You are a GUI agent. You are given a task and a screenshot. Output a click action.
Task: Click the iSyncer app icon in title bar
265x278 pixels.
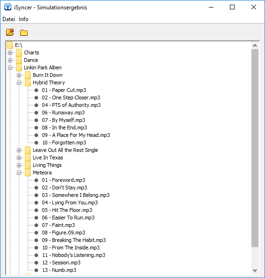[x=8, y=8]
